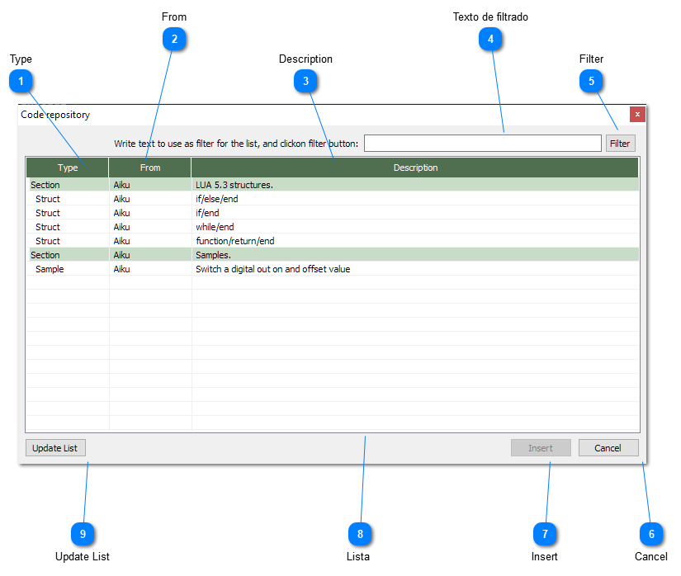
Task: Select the 'while/end' struct row
Action: click(x=333, y=227)
